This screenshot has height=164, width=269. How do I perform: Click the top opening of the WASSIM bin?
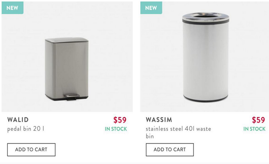[205, 15]
